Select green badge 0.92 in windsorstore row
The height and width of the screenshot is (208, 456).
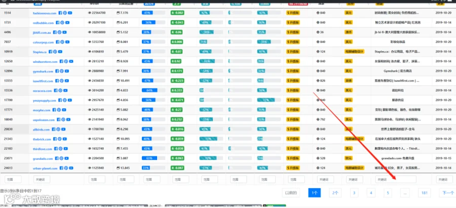point(176,61)
